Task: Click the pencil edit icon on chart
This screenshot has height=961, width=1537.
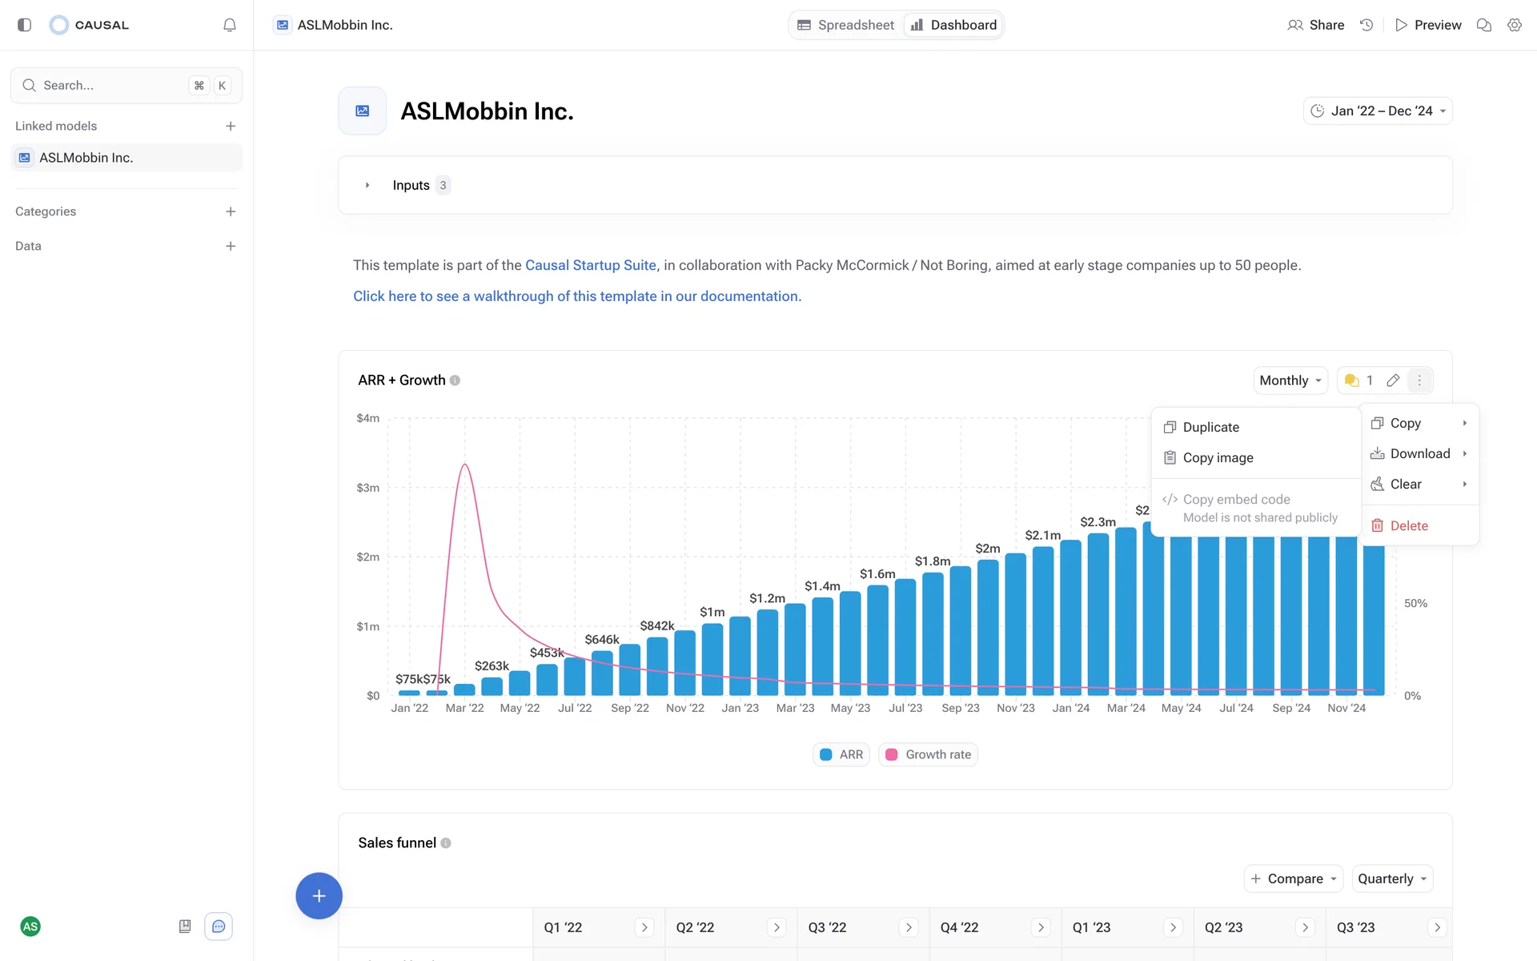Action: pos(1393,380)
